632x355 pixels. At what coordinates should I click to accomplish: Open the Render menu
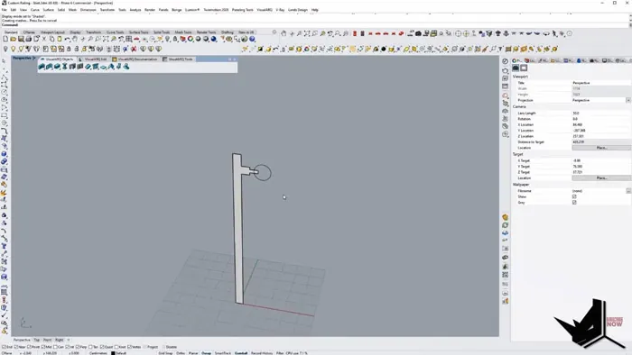click(x=150, y=10)
